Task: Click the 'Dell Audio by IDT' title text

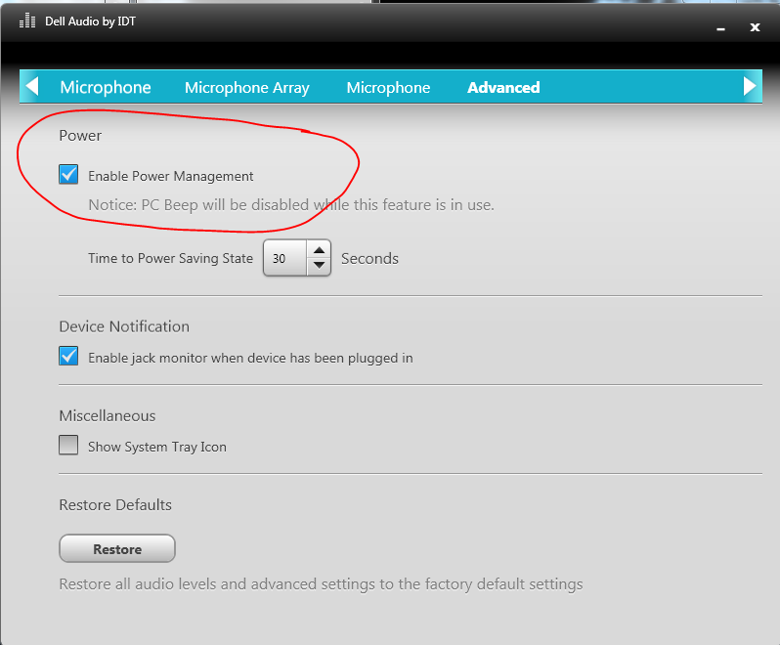Action: point(91,21)
